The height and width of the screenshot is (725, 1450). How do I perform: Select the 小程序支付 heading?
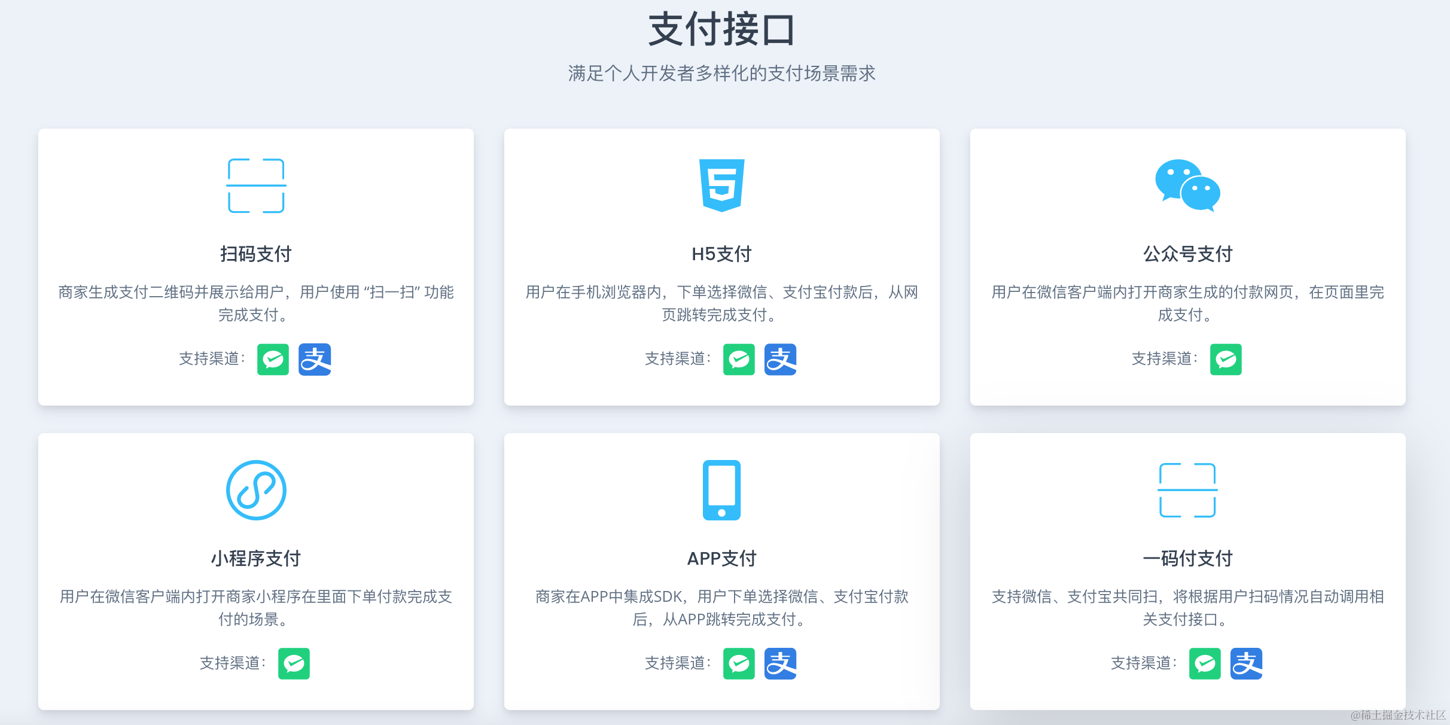(x=256, y=559)
